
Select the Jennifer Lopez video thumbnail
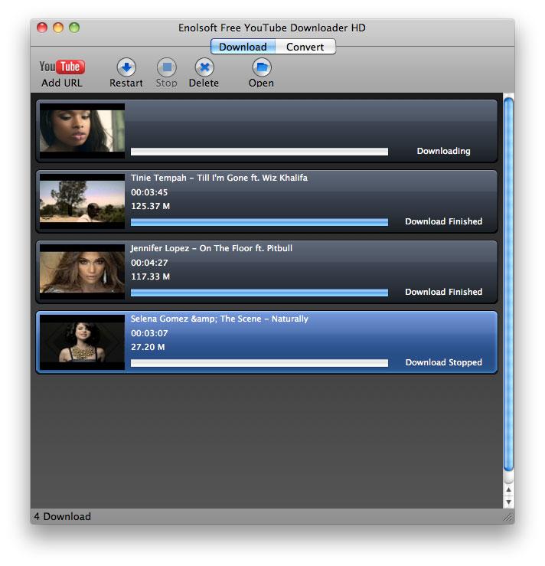pyautogui.click(x=82, y=272)
